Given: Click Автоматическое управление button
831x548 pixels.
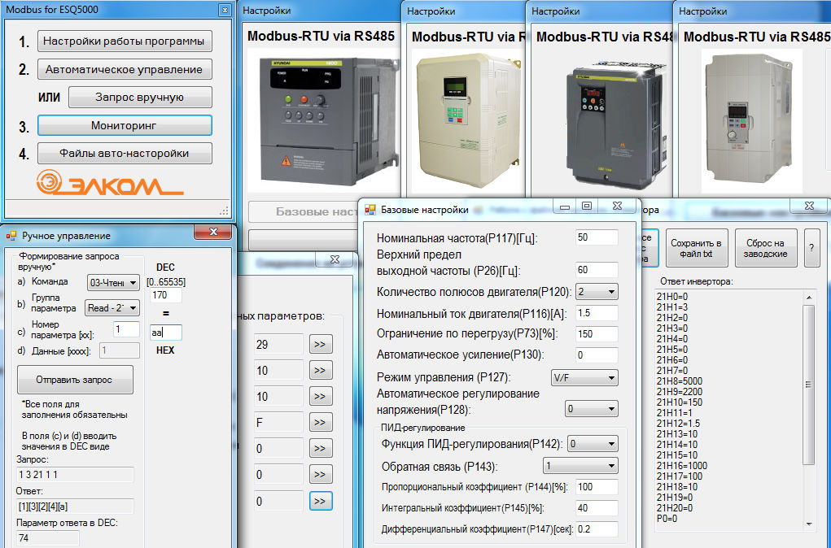Looking at the screenshot, I should [x=125, y=69].
